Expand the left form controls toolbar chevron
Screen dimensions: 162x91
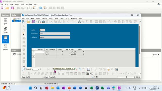click(24, 66)
